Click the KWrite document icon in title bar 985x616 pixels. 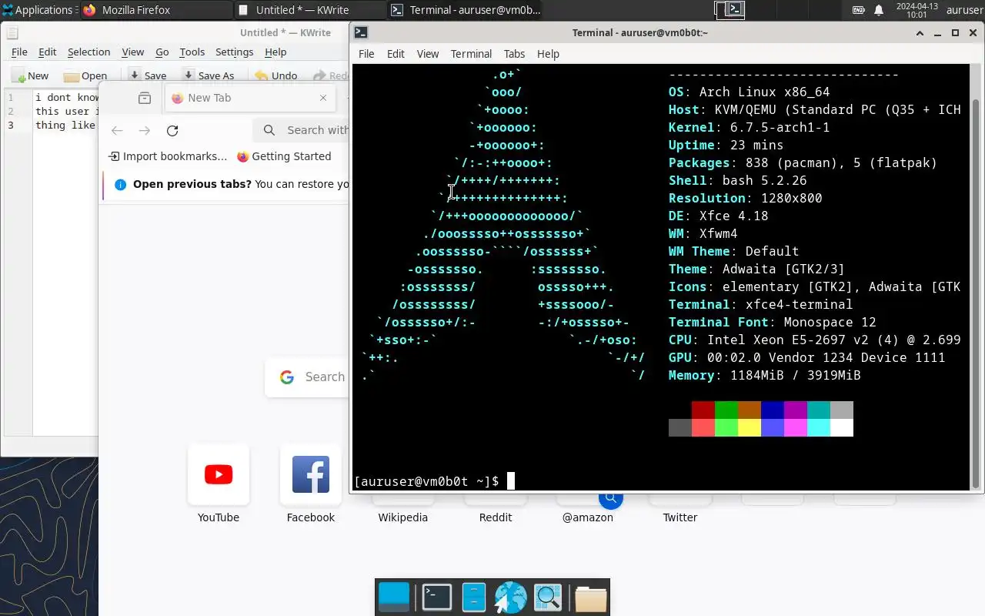click(x=12, y=32)
